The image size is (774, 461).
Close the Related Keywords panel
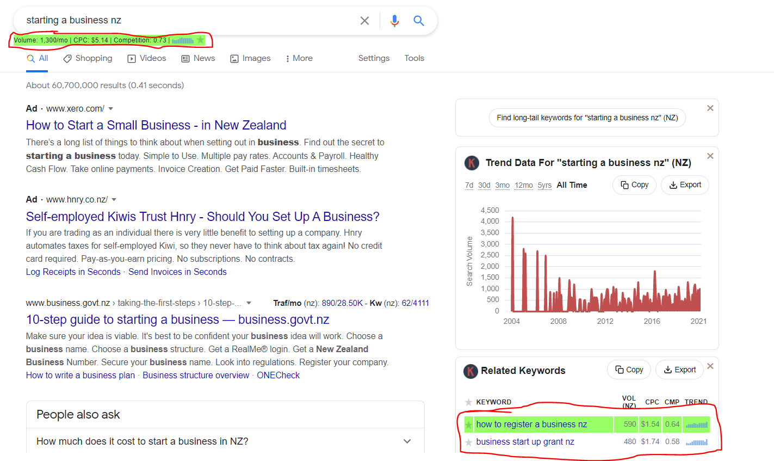(x=710, y=366)
